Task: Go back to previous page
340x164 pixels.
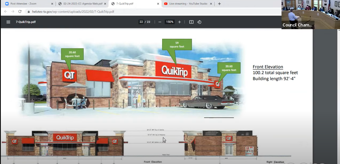Action: pos(6,12)
